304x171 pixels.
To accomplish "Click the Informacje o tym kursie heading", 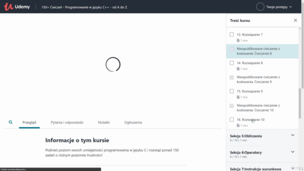I will (x=77, y=140).
